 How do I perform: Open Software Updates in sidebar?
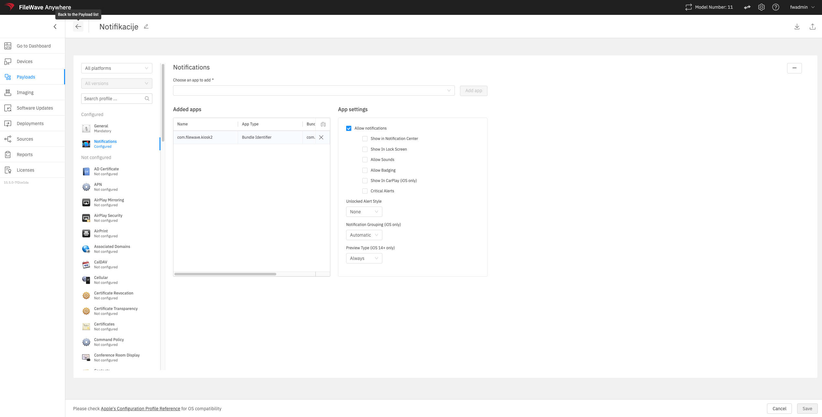click(32, 108)
